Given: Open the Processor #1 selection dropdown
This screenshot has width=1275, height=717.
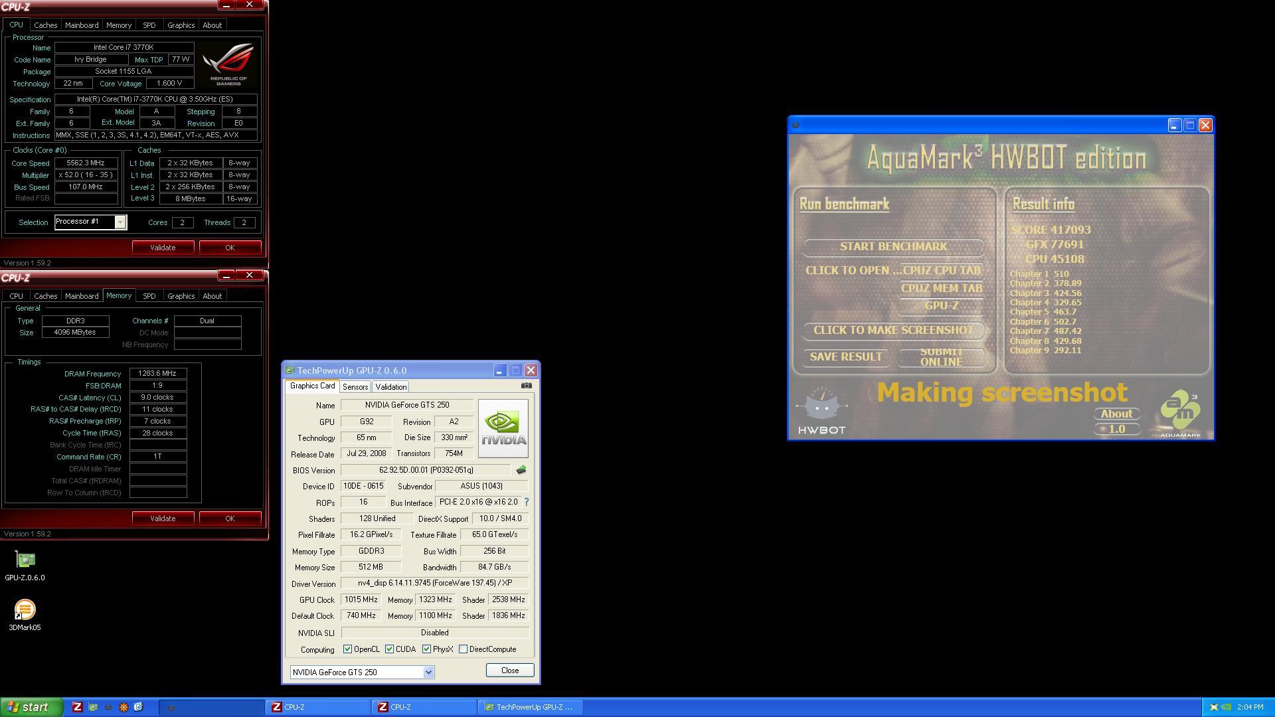Looking at the screenshot, I should (x=120, y=222).
